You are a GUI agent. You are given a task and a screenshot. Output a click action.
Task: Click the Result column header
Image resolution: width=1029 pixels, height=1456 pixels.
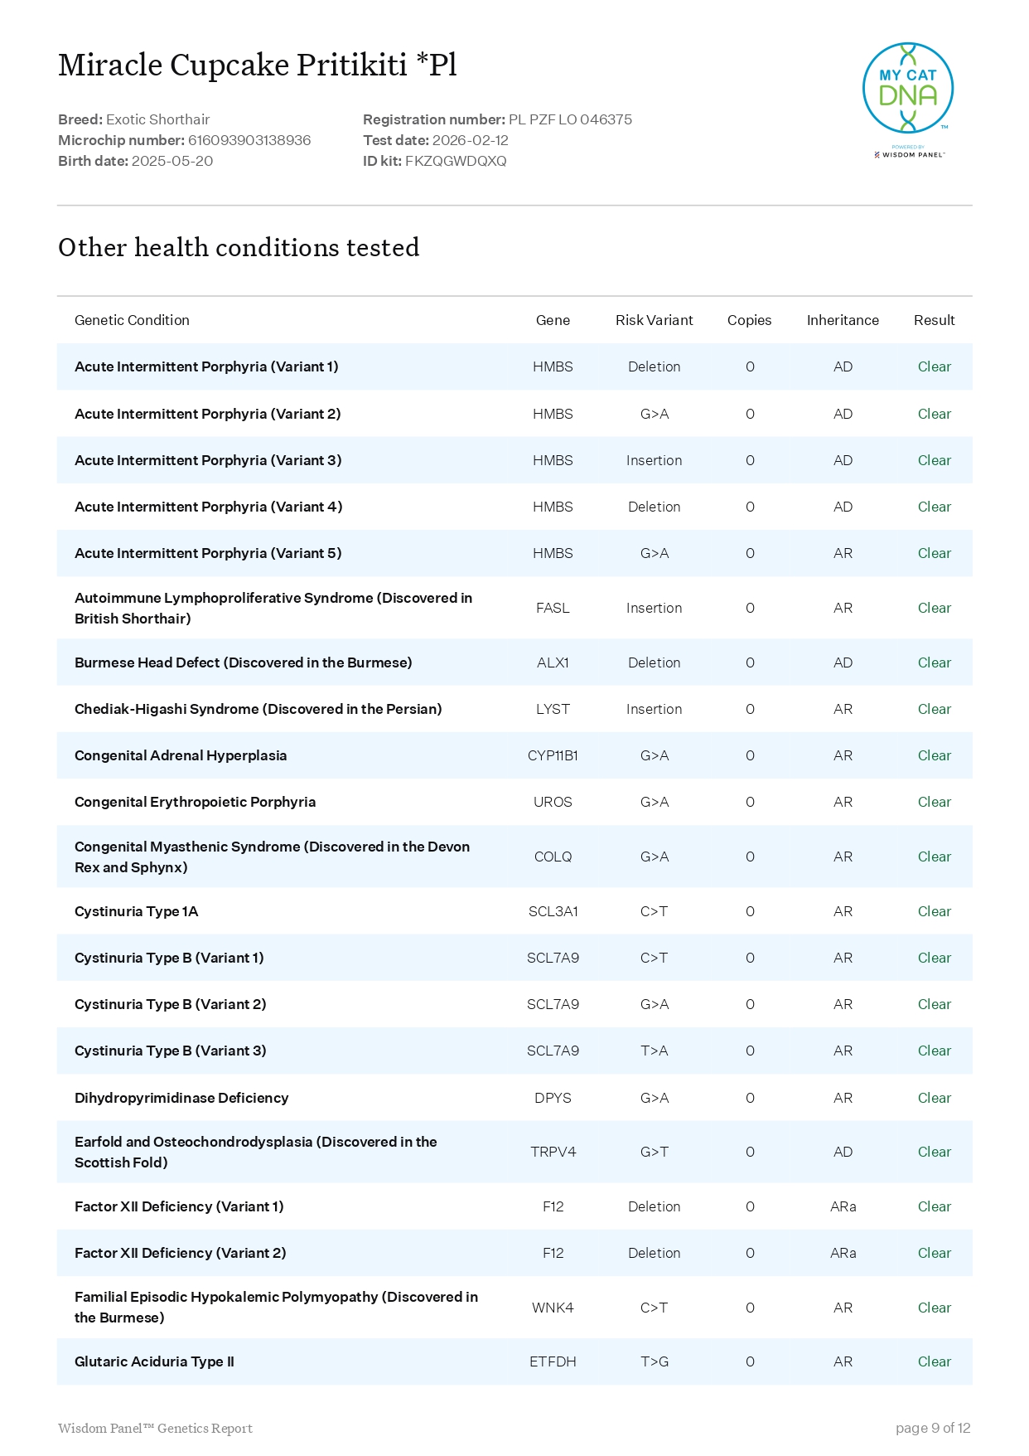pyautogui.click(x=934, y=320)
